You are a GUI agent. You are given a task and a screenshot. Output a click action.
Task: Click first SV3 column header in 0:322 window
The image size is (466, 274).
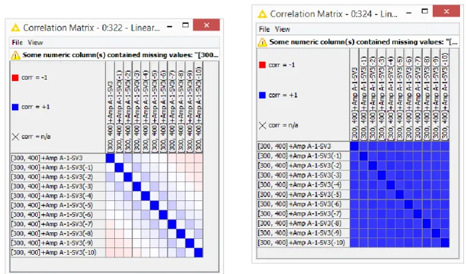(x=110, y=107)
